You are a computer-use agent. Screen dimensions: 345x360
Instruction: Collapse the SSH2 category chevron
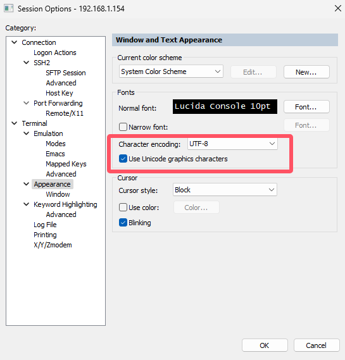click(x=27, y=63)
